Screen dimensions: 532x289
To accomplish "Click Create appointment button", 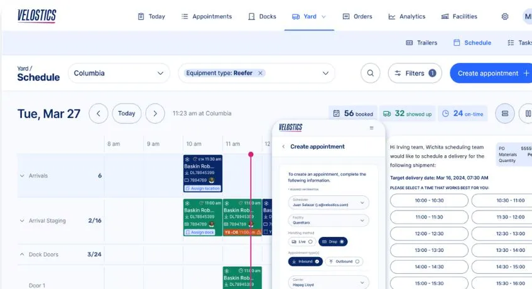I will (491, 73).
